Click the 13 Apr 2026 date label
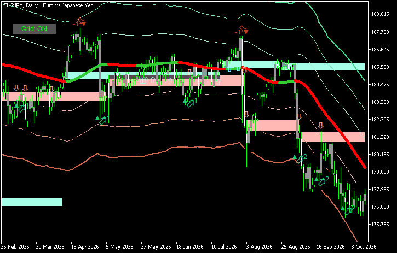Screen dimensions: 397x253 [x=85, y=247]
